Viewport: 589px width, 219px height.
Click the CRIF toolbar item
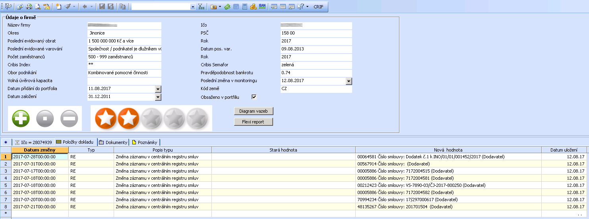(x=318, y=7)
